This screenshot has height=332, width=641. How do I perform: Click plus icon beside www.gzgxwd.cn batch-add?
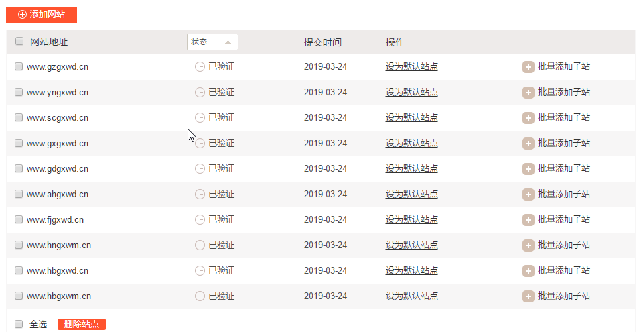[528, 66]
